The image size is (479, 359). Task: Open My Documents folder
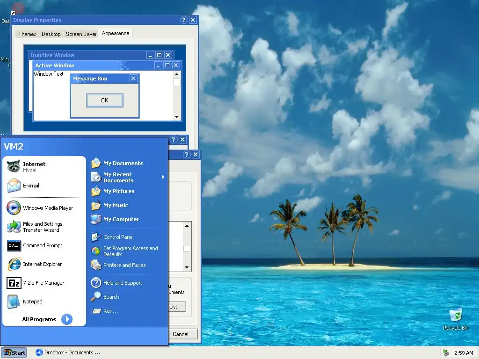pyautogui.click(x=128, y=163)
